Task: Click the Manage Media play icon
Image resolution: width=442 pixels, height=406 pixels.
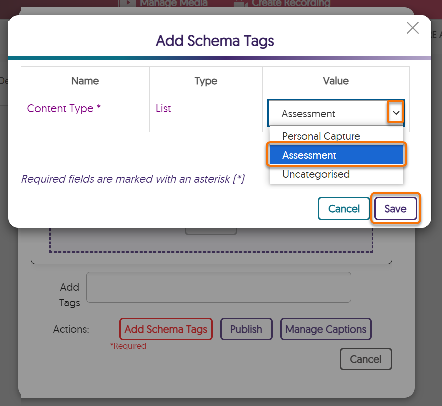Action: pos(128,3)
